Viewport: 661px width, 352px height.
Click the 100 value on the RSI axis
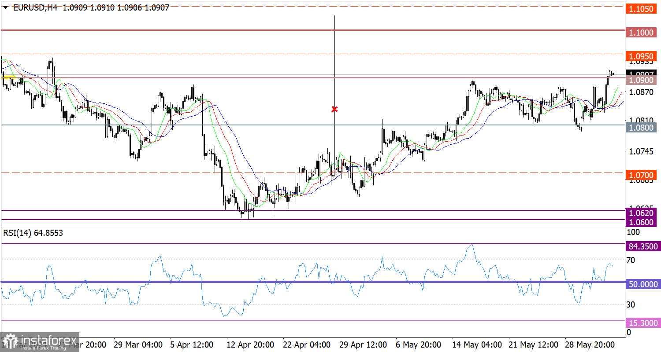pos(633,232)
